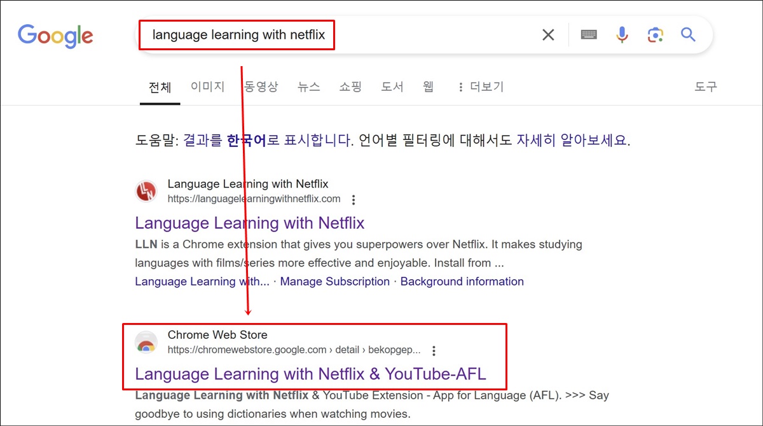Viewport: 763px width, 426px height.
Task: Open the 'Background information' sitelink
Action: (x=462, y=282)
